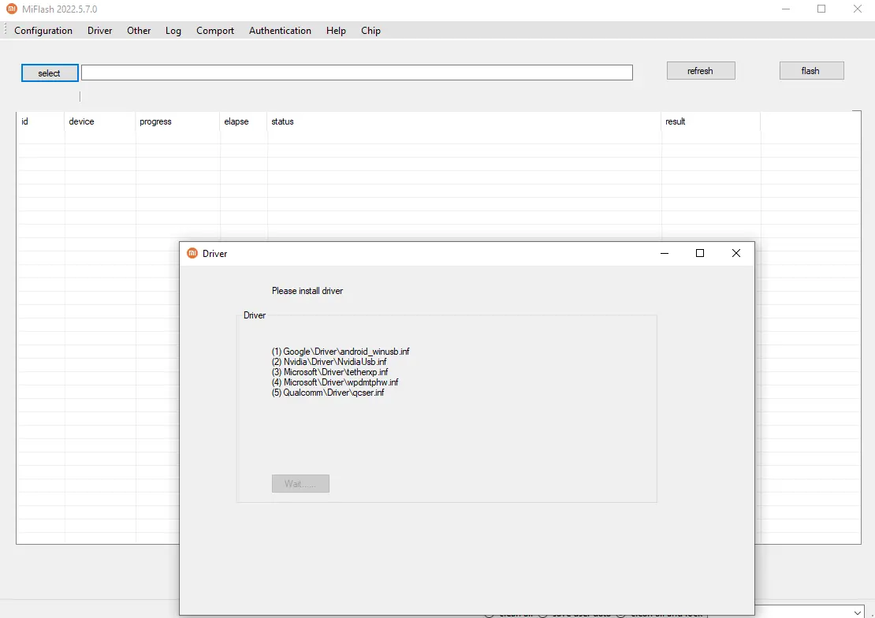
Task: Minimize the Driver dialog
Action: coord(664,254)
